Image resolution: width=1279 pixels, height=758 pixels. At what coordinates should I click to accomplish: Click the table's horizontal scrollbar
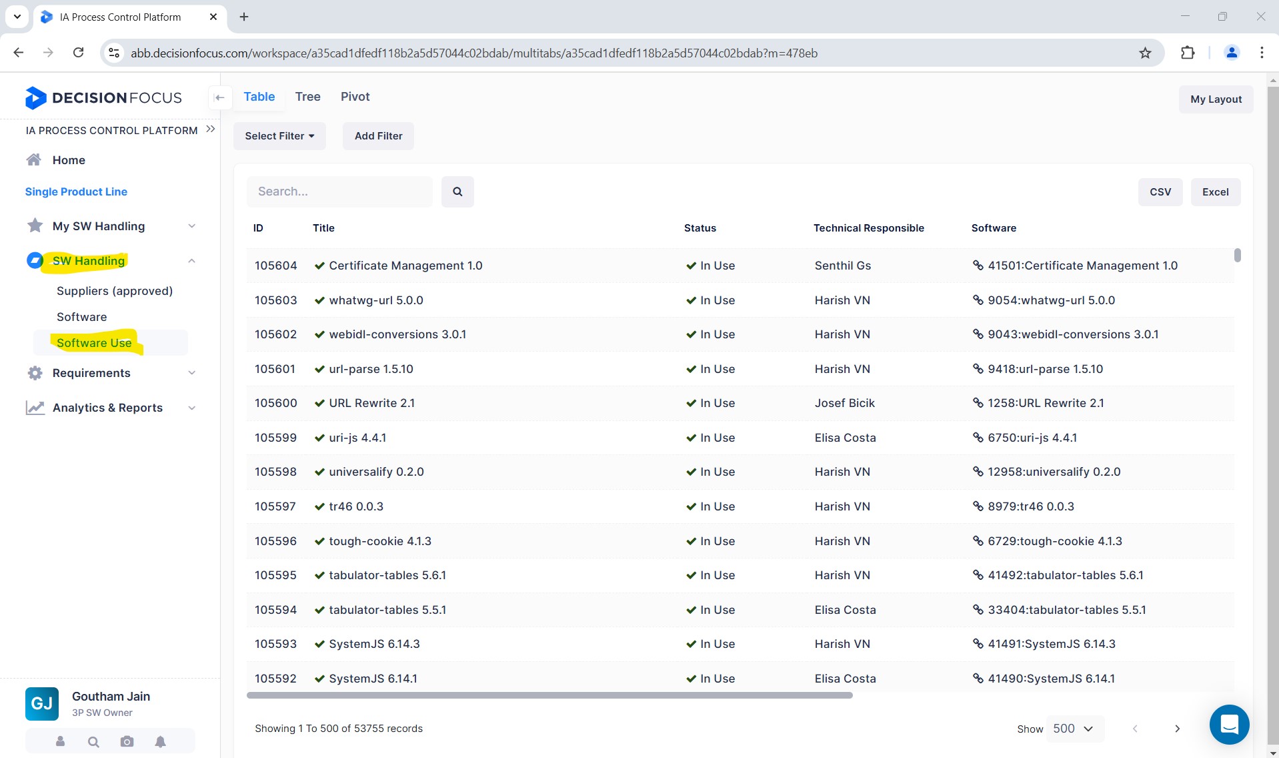point(549,695)
